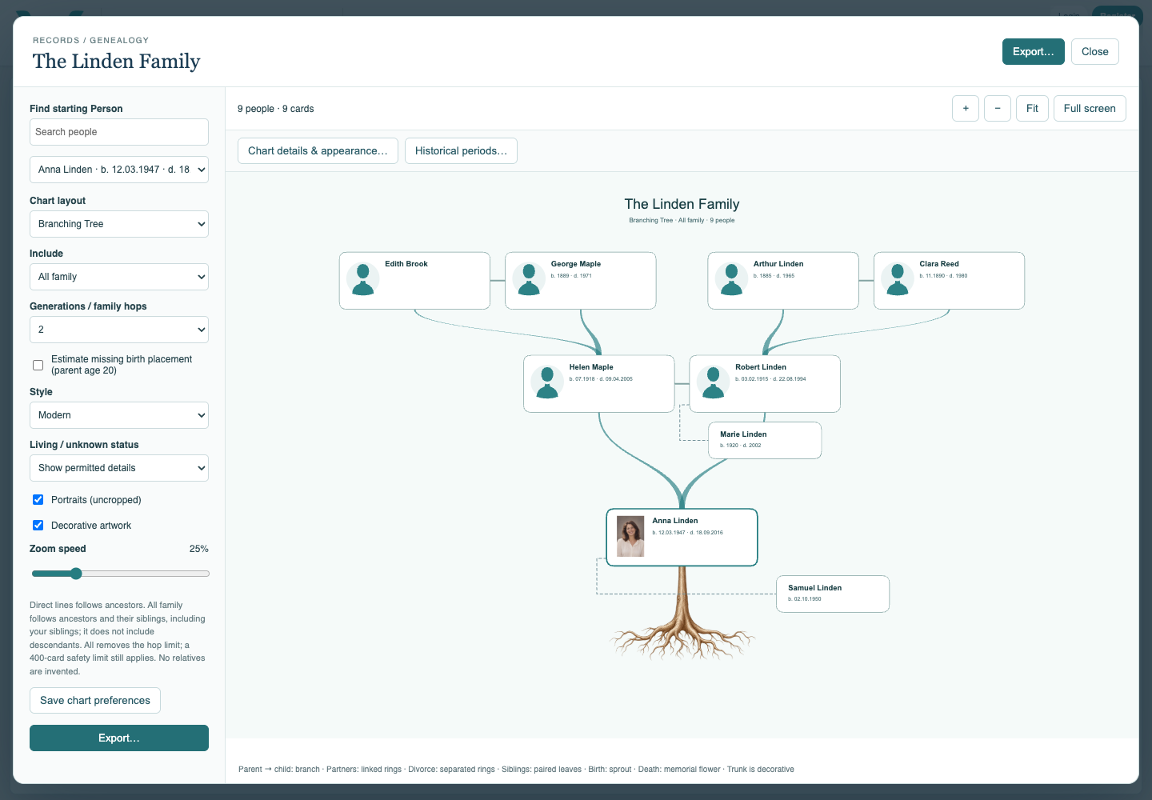Uncheck Portraits (uncropped) checkbox
The height and width of the screenshot is (800, 1152).
pyautogui.click(x=38, y=499)
